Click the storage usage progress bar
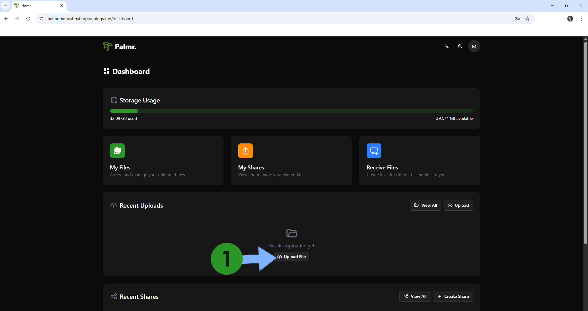Image resolution: width=588 pixels, height=311 pixels. click(291, 111)
